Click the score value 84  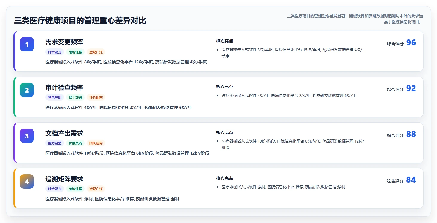coord(411,180)
